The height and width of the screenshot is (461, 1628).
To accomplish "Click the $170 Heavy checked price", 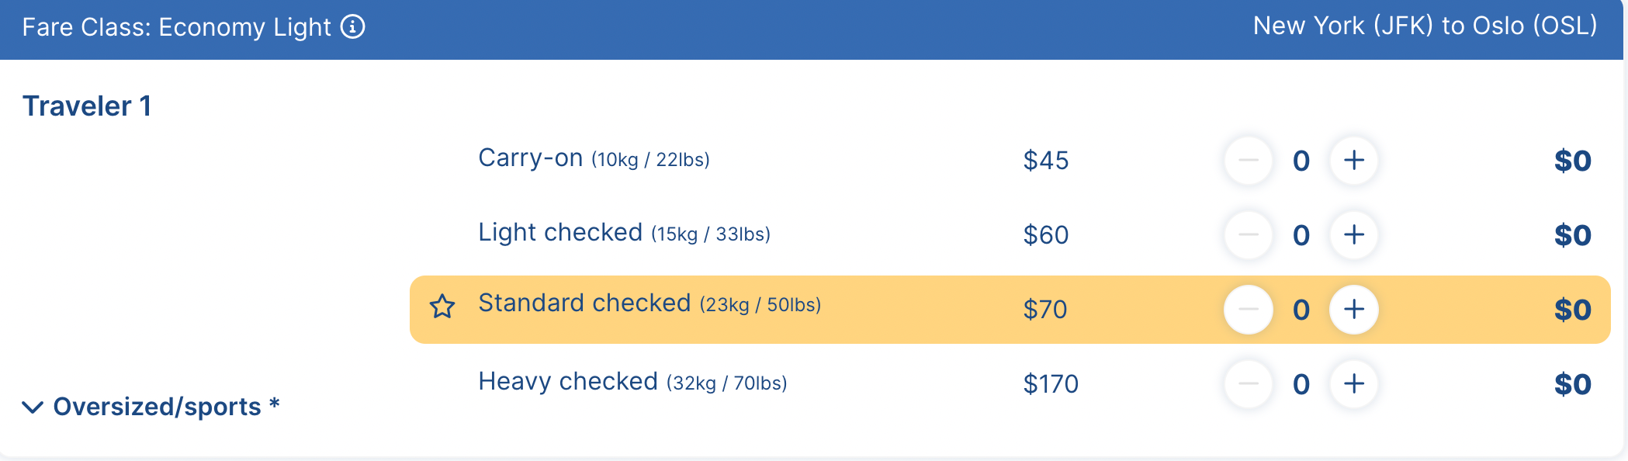I will [1051, 384].
